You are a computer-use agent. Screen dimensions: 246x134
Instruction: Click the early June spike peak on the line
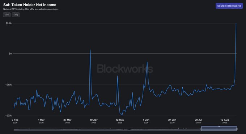[147, 62]
